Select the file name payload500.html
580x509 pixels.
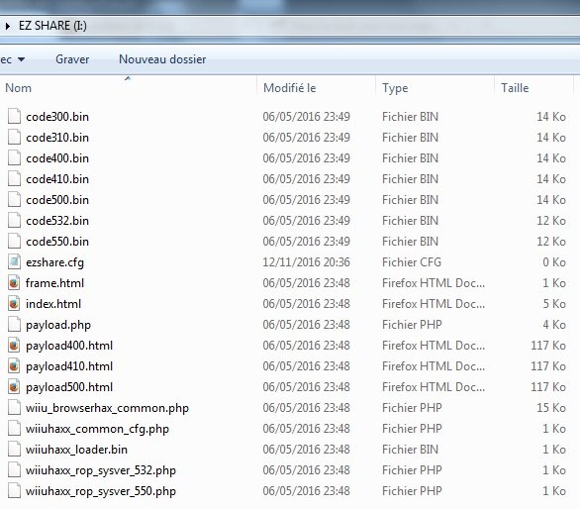tap(69, 387)
